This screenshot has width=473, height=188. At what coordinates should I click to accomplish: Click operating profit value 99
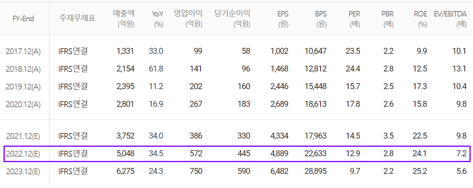coord(198,51)
